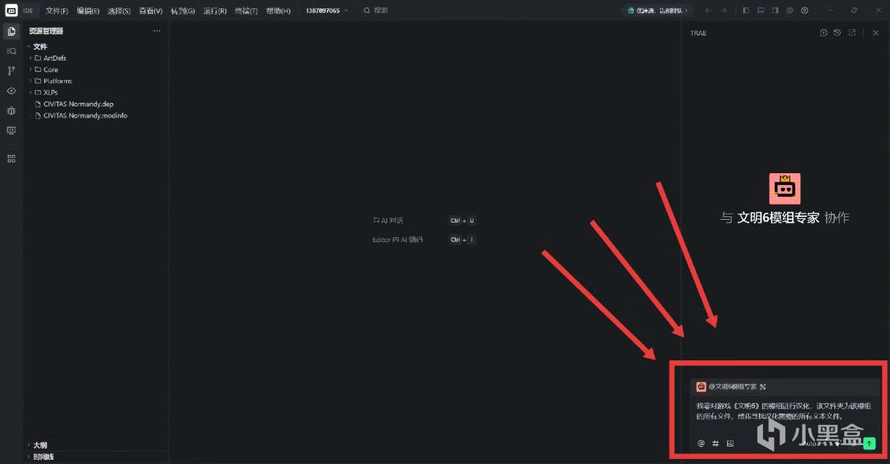This screenshot has width=890, height=464.
Task: Click the # context icon in chat input
Action: coord(715,443)
